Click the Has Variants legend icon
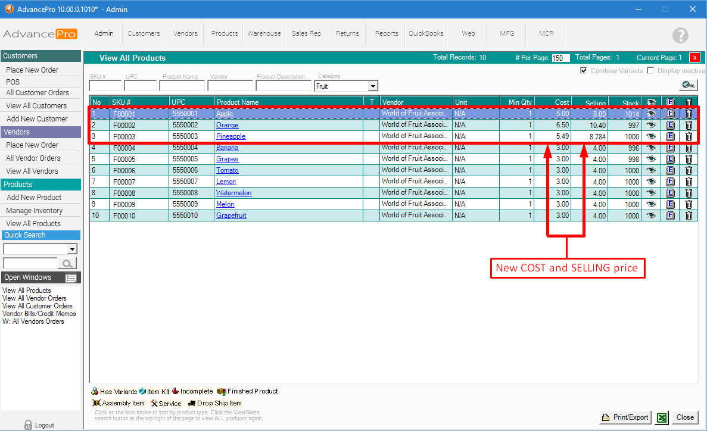The width and height of the screenshot is (707, 431). 95,391
